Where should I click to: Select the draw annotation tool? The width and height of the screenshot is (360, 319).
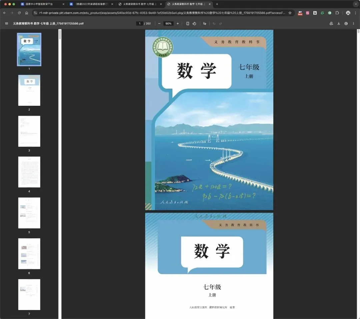pyautogui.click(x=205, y=24)
